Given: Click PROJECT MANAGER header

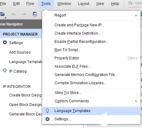Looking at the screenshot, I should point(20,34).
